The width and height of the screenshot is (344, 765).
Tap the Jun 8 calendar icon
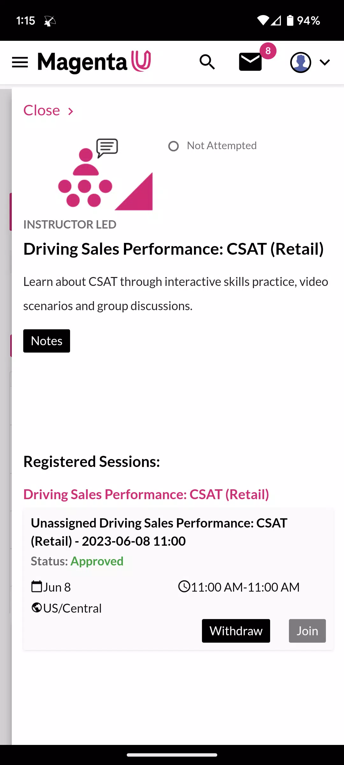coord(37,586)
